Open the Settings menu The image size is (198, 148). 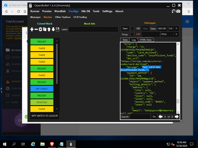click(108, 11)
